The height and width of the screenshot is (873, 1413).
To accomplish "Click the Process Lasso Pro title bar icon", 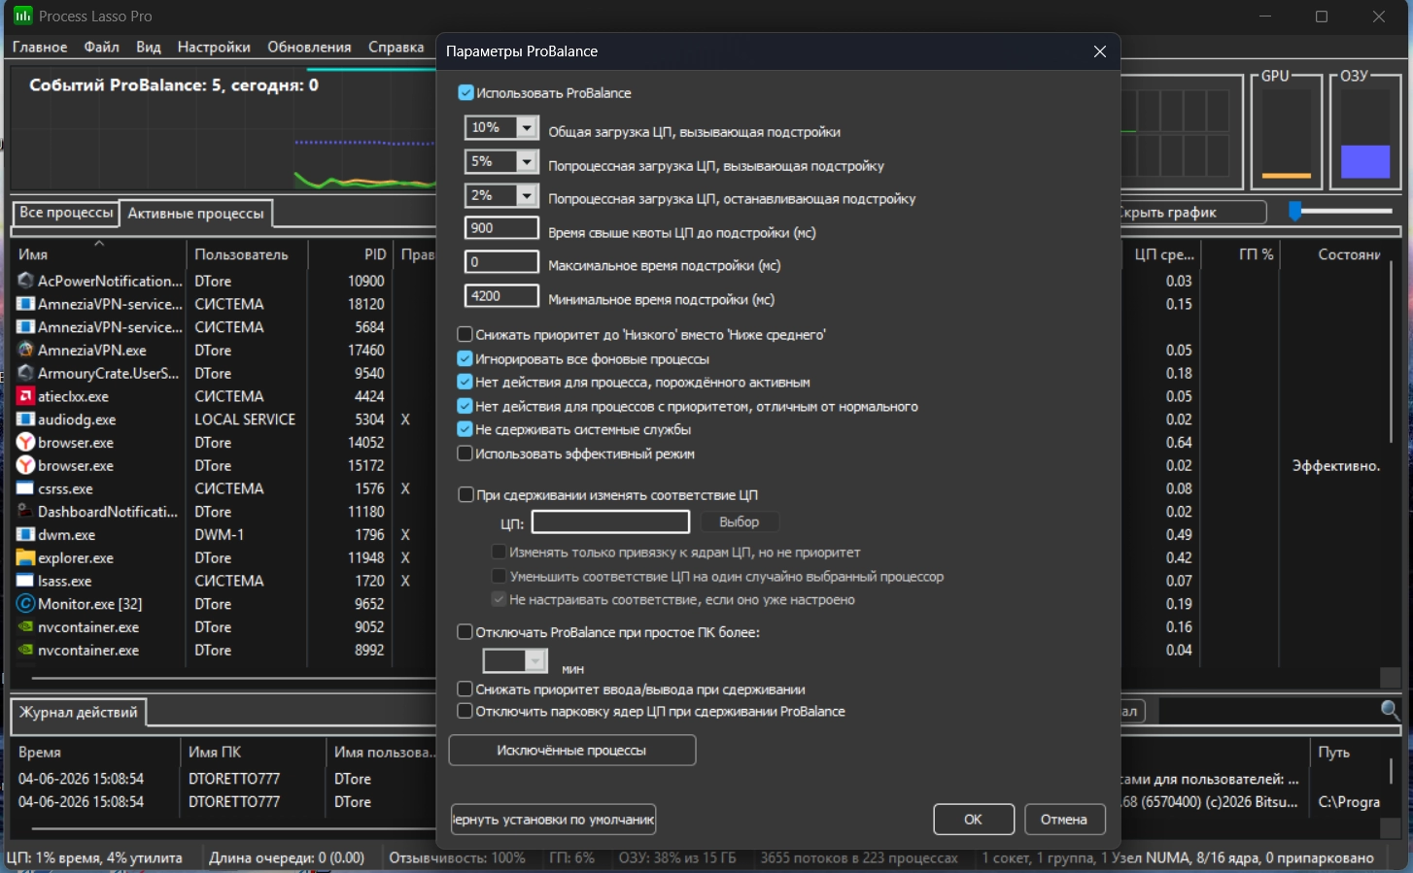I will tap(22, 17).
